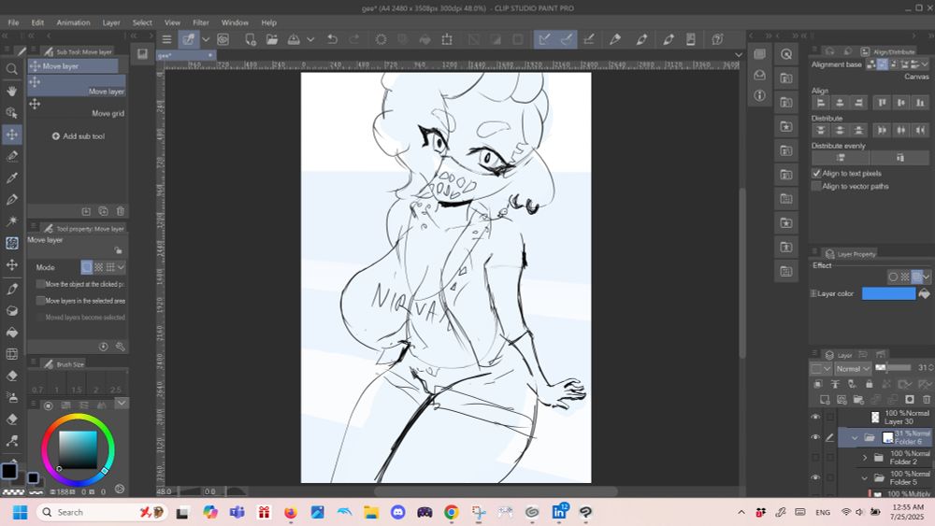Click the create layer mask icon
The width and height of the screenshot is (935, 526).
[910, 399]
